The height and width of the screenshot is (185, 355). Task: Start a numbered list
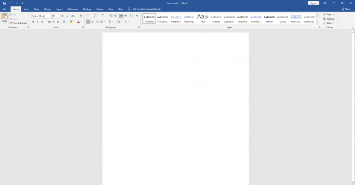(x=95, y=16)
